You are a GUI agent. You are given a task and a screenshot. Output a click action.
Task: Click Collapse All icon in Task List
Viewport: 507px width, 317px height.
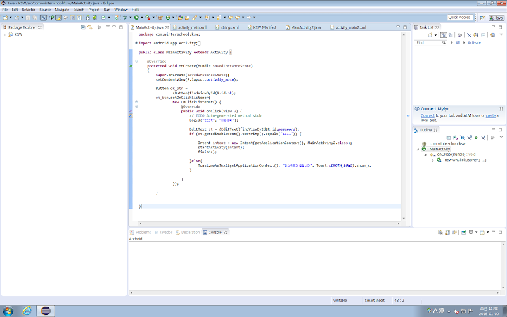[x=484, y=35]
